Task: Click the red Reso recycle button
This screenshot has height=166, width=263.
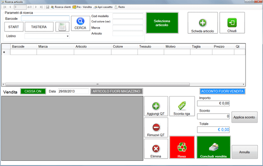Action: pos(182,148)
